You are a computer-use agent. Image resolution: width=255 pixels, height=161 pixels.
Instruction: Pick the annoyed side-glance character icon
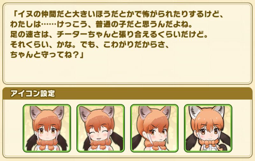(x=154, y=128)
